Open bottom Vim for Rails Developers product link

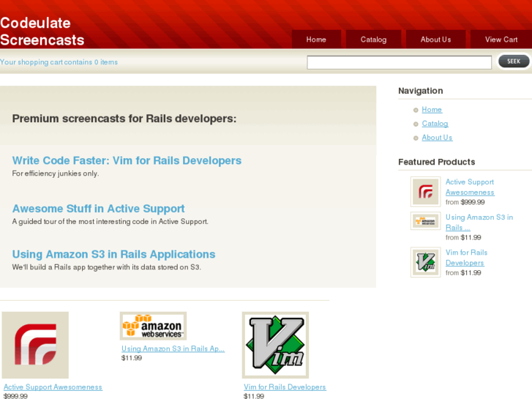pos(285,387)
